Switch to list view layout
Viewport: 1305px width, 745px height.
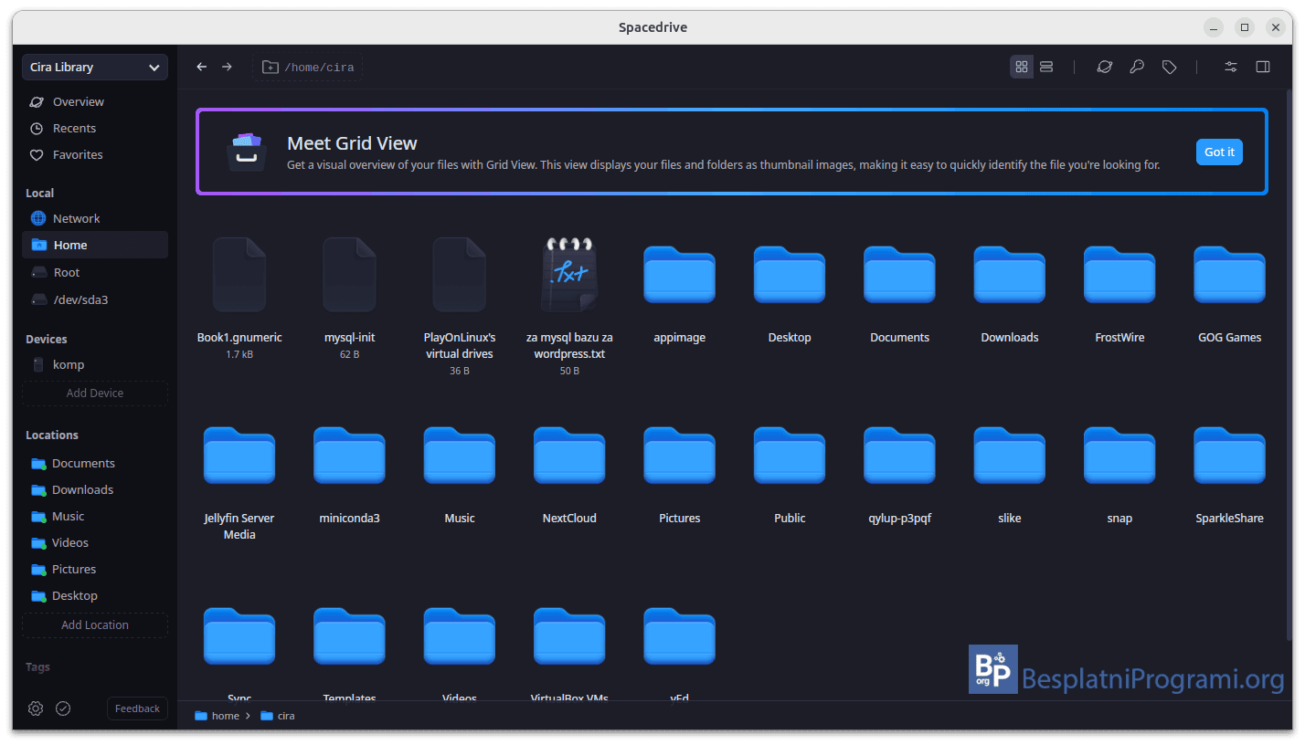(x=1047, y=67)
